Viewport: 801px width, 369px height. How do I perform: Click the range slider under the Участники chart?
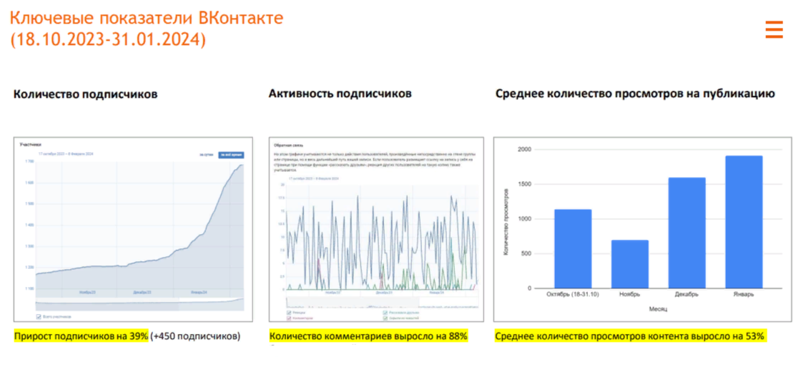pyautogui.click(x=139, y=304)
